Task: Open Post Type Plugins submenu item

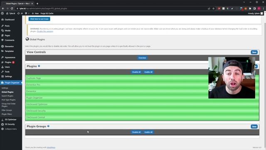Action: tap(8, 100)
